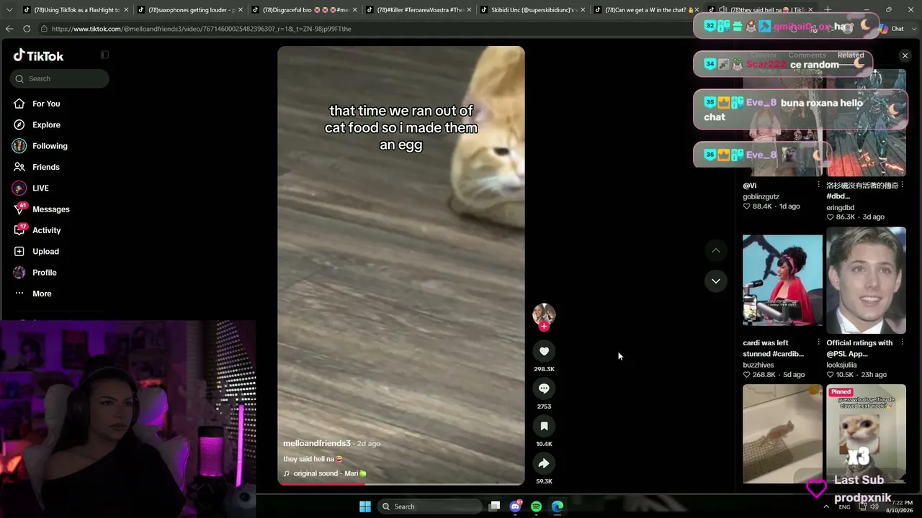Click the taskbar Search box

(x=429, y=506)
